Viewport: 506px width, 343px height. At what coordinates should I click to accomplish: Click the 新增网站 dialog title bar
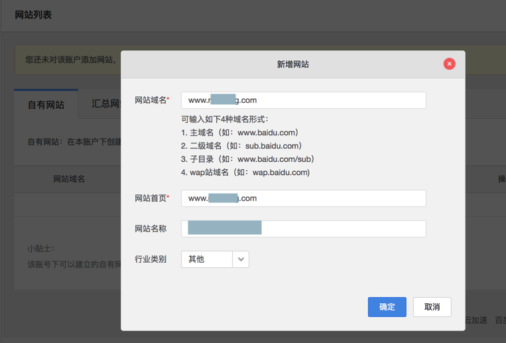[292, 64]
